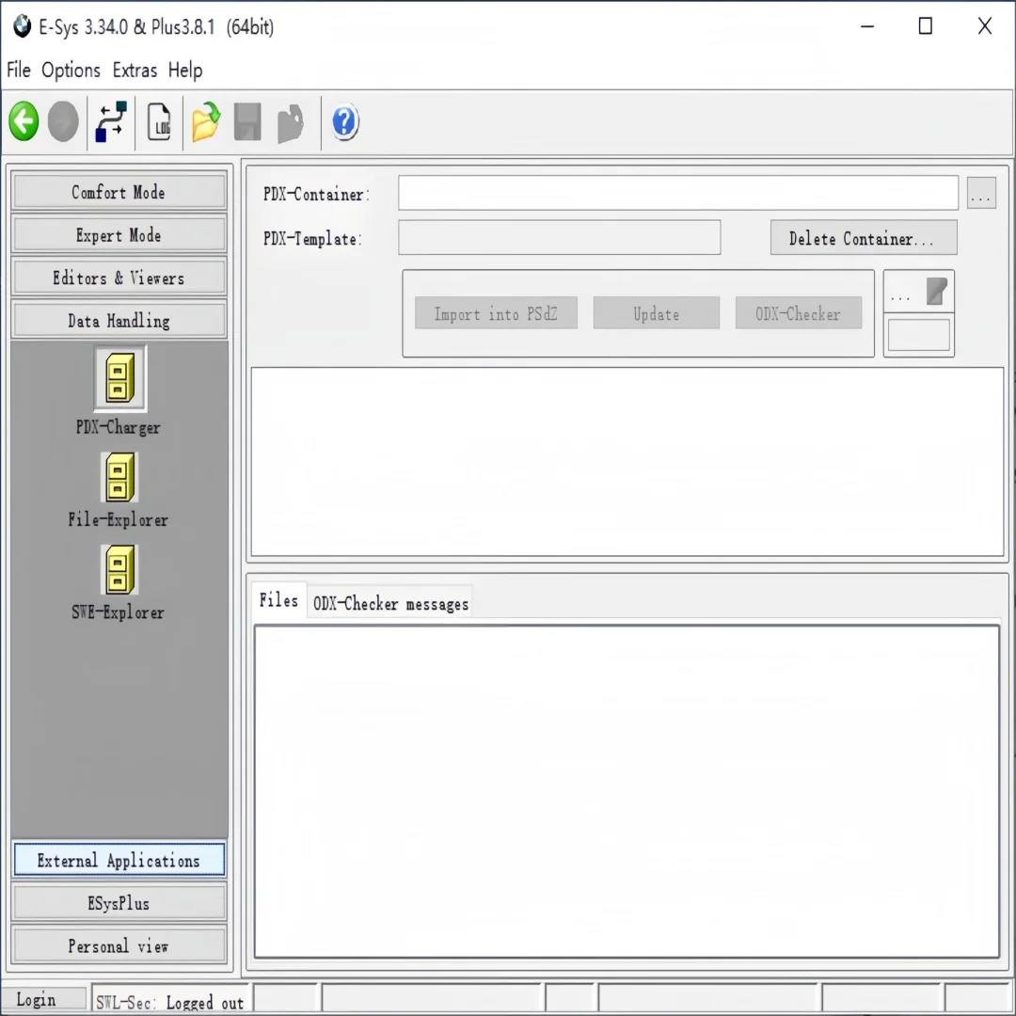
Task: Switch to ODX-Checker messages tab
Action: click(x=390, y=603)
